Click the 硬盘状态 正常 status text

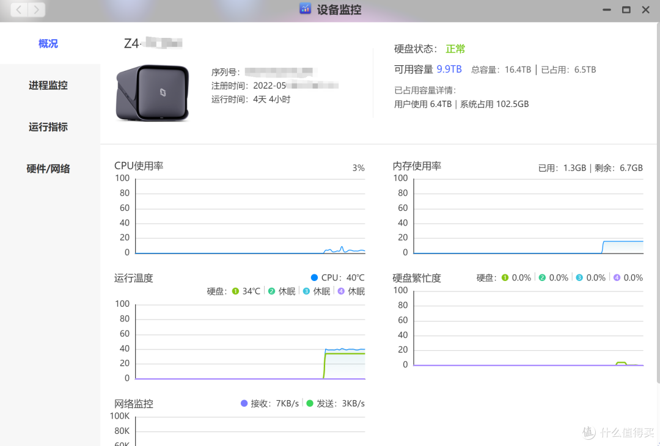pyautogui.click(x=455, y=49)
